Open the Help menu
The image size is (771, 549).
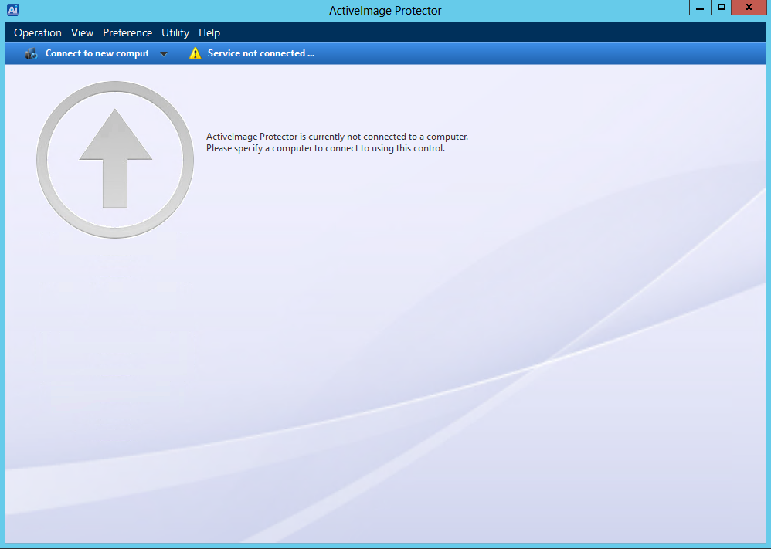pyautogui.click(x=209, y=32)
